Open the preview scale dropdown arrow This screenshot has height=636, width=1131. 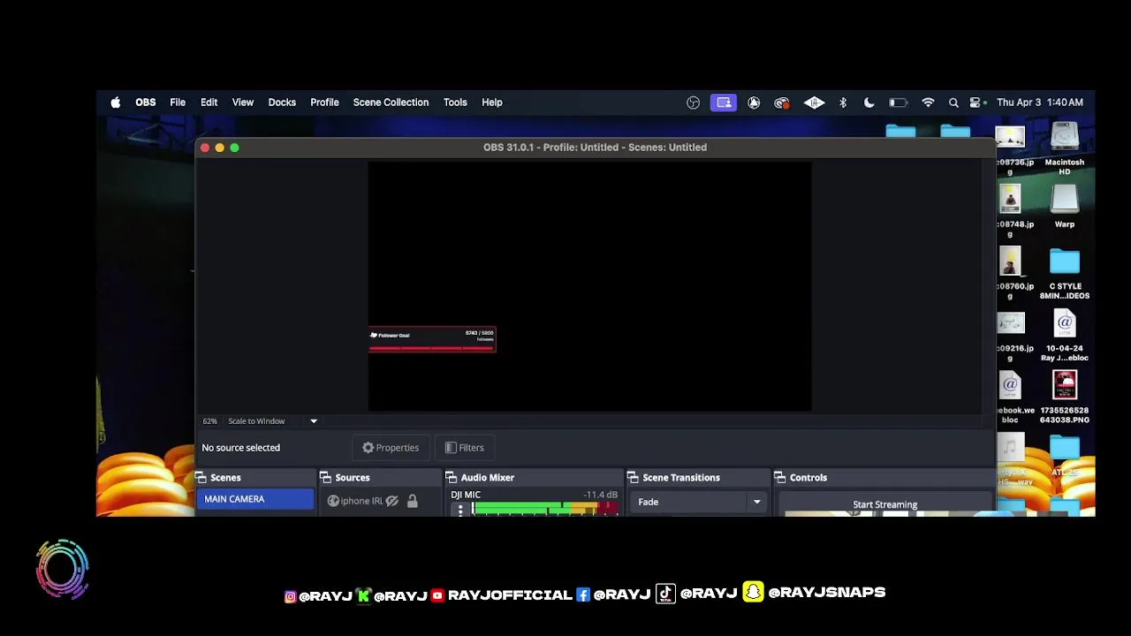[314, 421]
